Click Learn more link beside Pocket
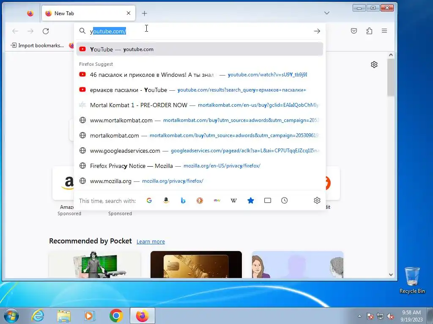Screen dimensions: 433x324 pyautogui.click(x=151, y=242)
